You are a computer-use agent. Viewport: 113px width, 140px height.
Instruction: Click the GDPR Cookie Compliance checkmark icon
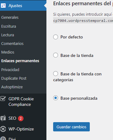point(3,99)
